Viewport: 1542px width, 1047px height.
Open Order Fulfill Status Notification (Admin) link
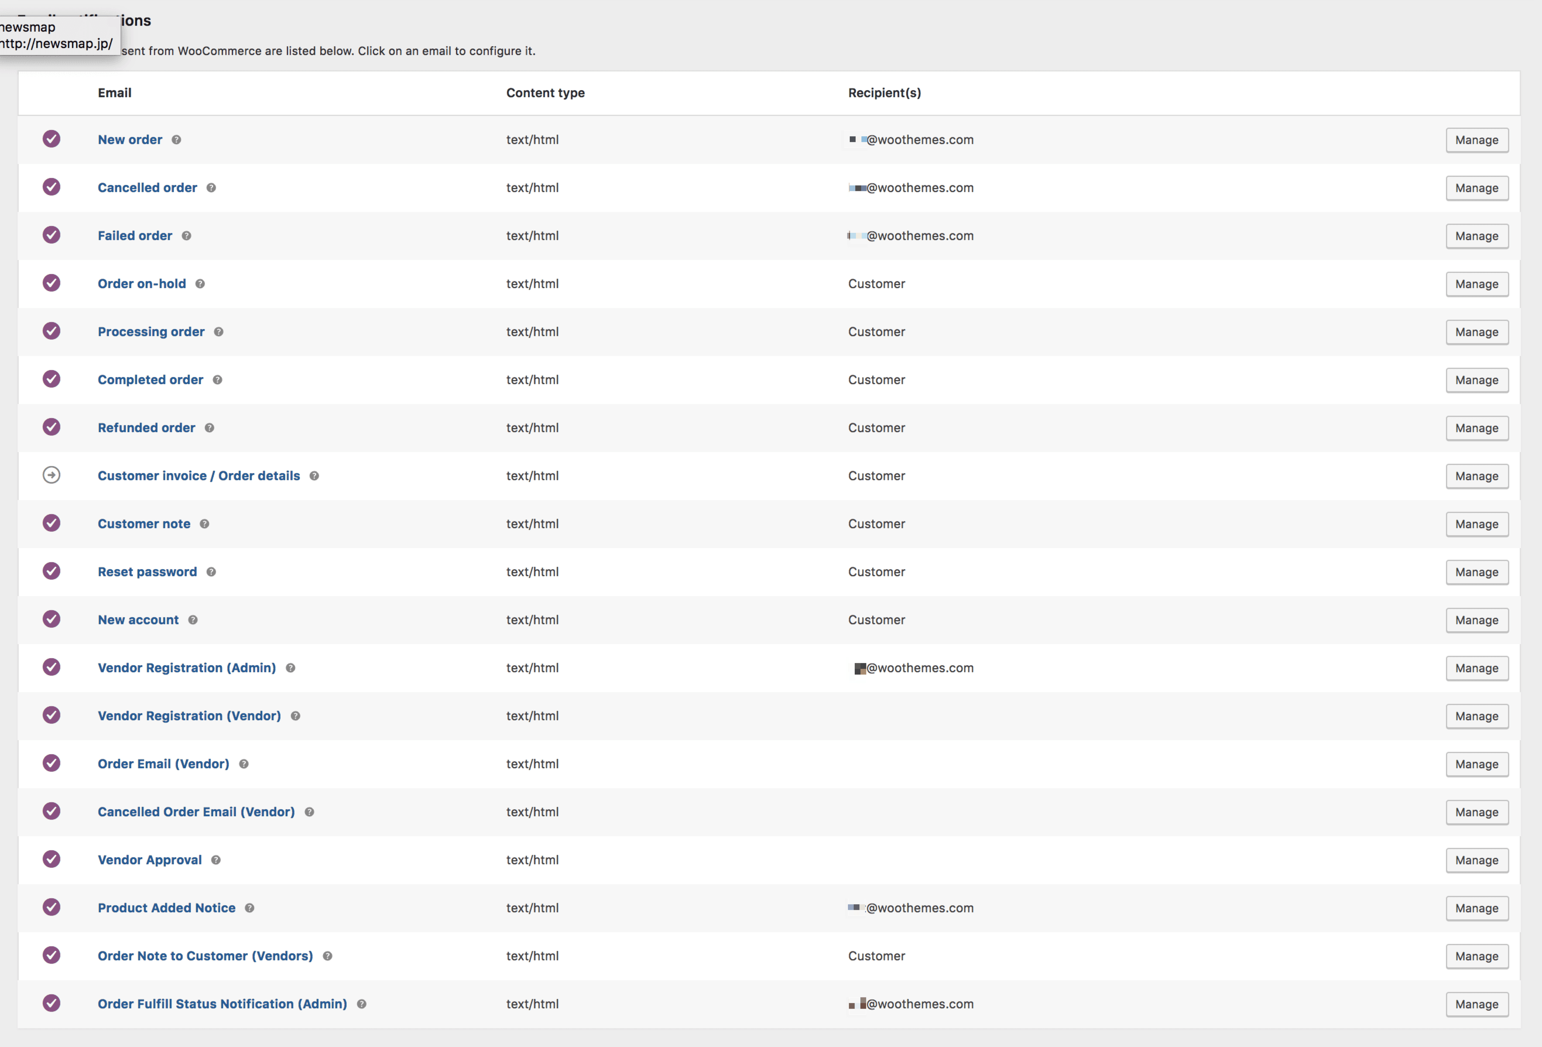[x=222, y=1004]
